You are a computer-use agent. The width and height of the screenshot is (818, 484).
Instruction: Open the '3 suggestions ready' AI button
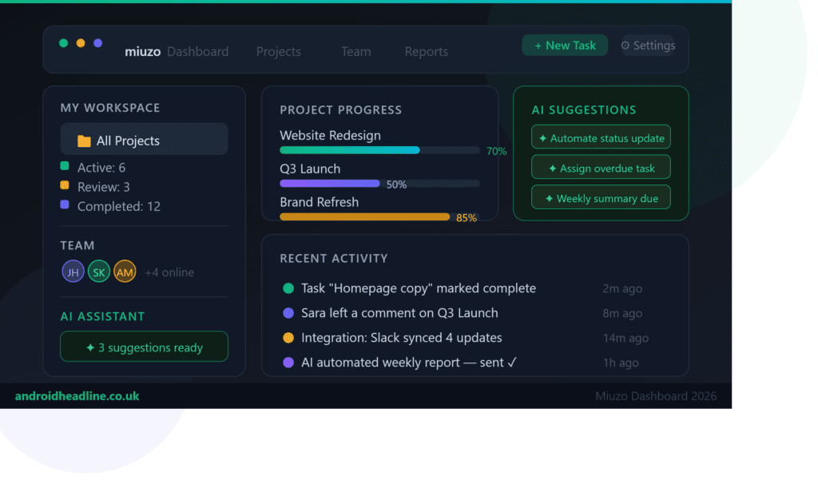(x=144, y=347)
